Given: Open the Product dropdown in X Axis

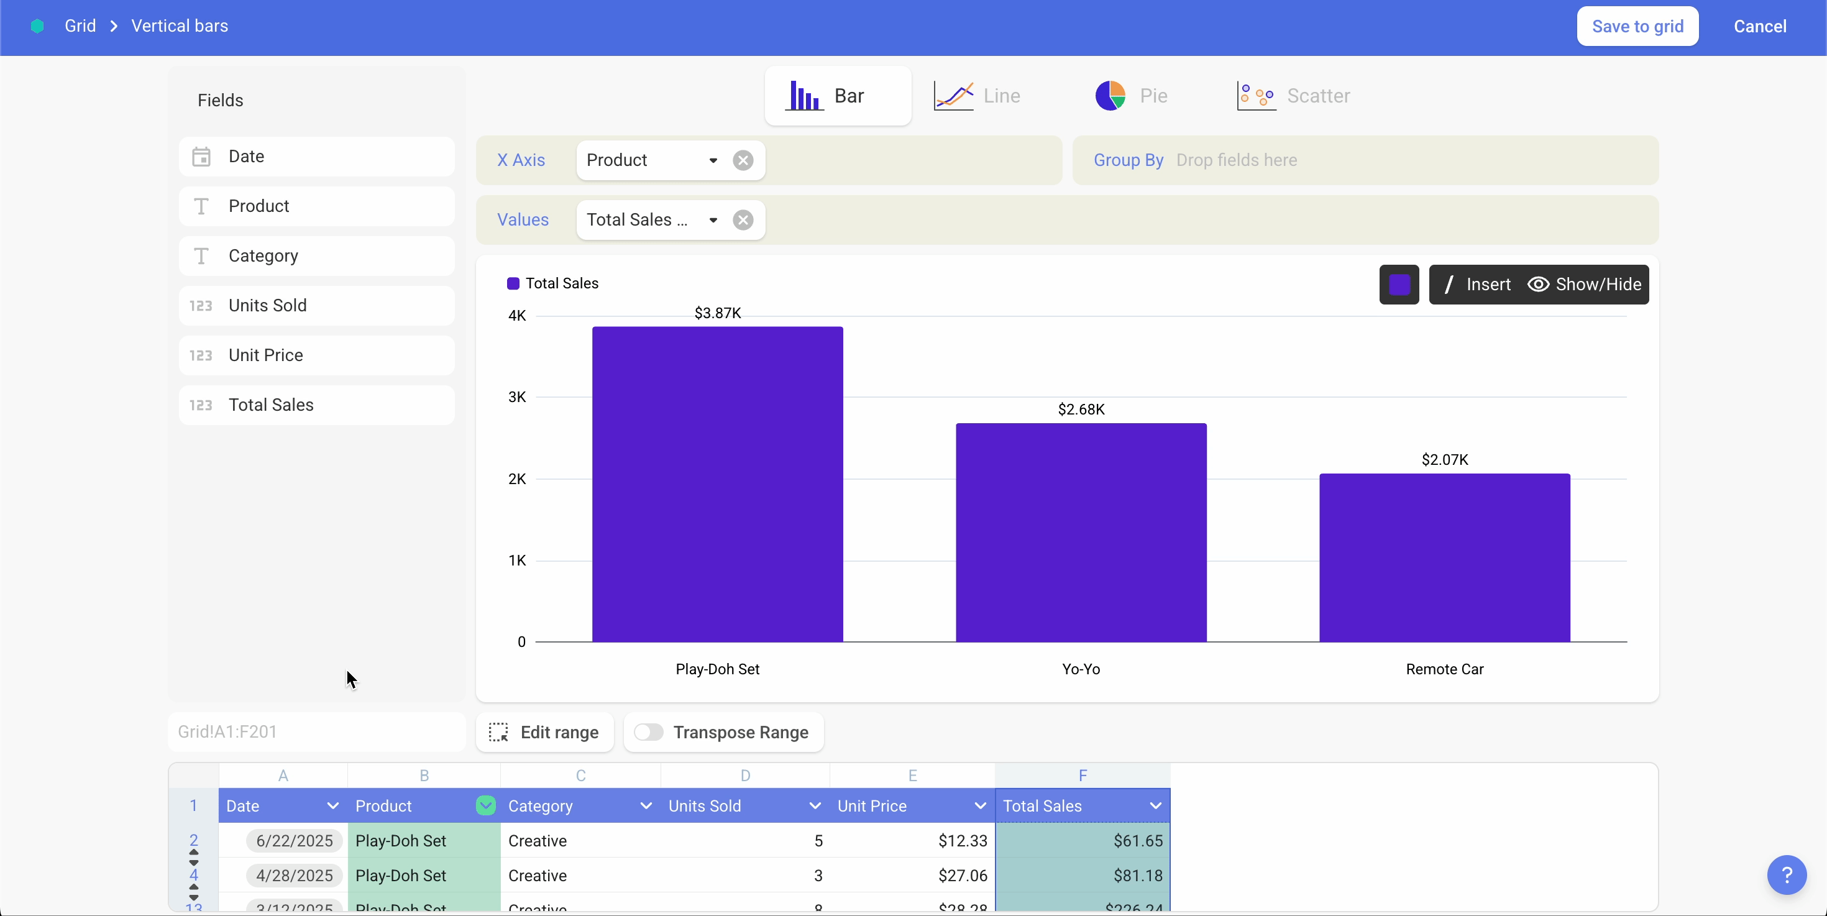Looking at the screenshot, I should [x=712, y=160].
